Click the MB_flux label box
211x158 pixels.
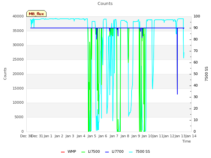click(x=36, y=13)
